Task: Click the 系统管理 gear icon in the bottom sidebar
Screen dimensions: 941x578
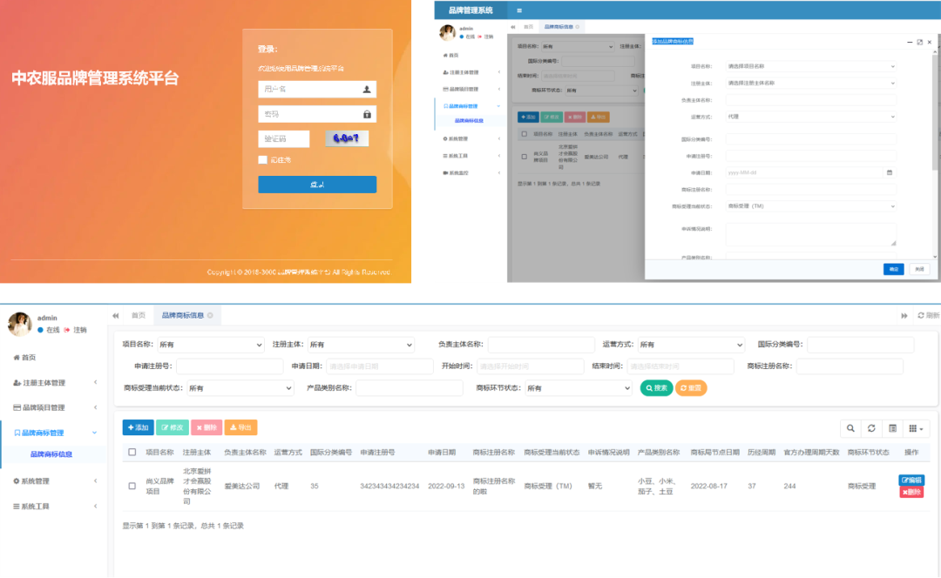Action: point(17,481)
